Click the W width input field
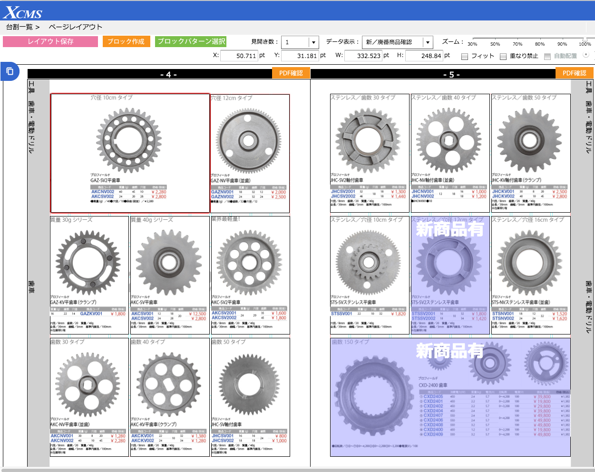The height and width of the screenshot is (472, 595). tap(363, 56)
